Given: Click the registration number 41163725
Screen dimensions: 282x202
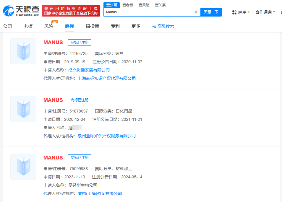Looking at the screenshot, I should click(x=78, y=53).
